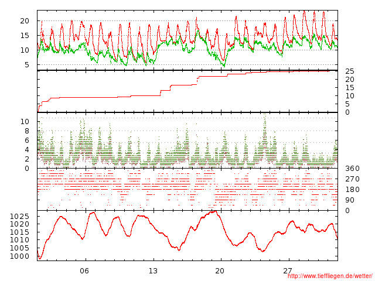The height and width of the screenshot is (281, 375).
Task: Select the 1010 pressure axis label
Action: pos(19,240)
